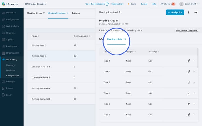Select the Conference Room 1 row
This screenshot has height=126, width=202.
point(61,67)
